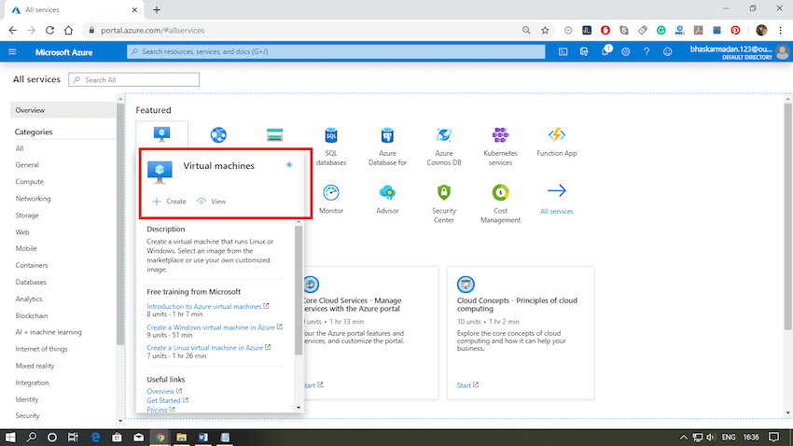793x446 pixels.
Task: Open the Get Started useful link
Action: [x=163, y=400]
